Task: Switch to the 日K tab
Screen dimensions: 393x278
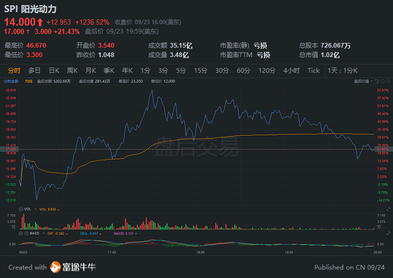Action: click(54, 70)
